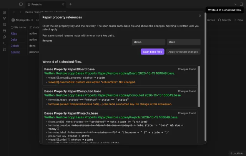Click the Scan base files button
246x156 pixels.
click(x=152, y=52)
